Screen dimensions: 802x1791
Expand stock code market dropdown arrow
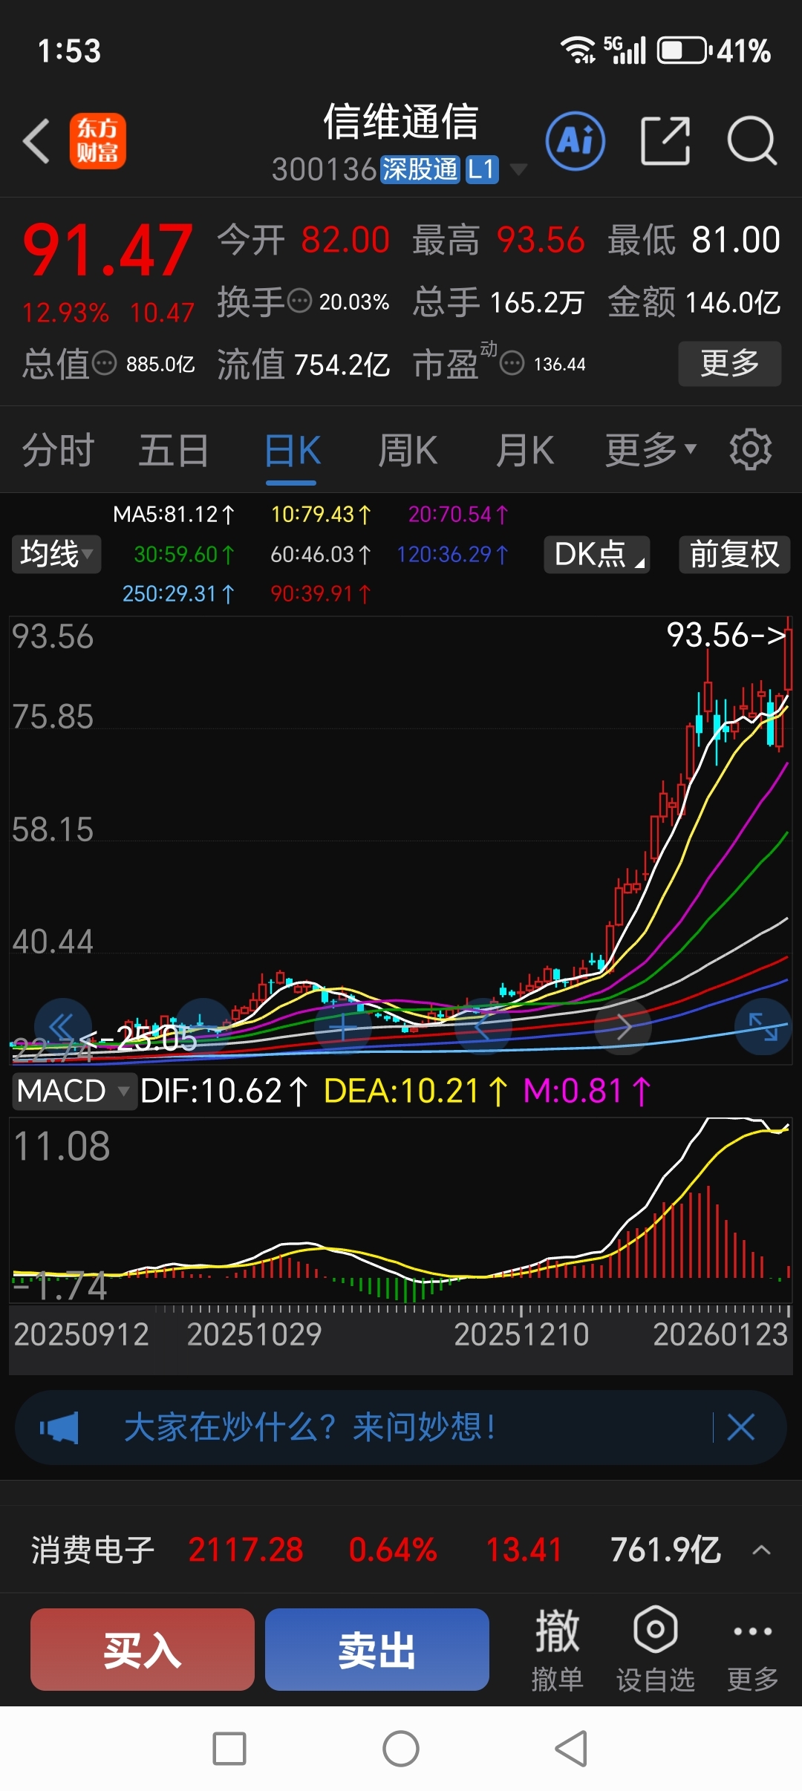click(518, 170)
